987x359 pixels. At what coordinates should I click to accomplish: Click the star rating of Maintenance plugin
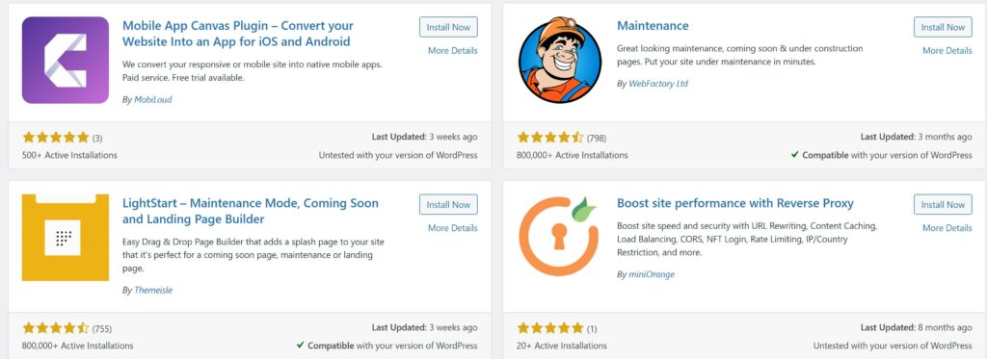click(x=550, y=137)
